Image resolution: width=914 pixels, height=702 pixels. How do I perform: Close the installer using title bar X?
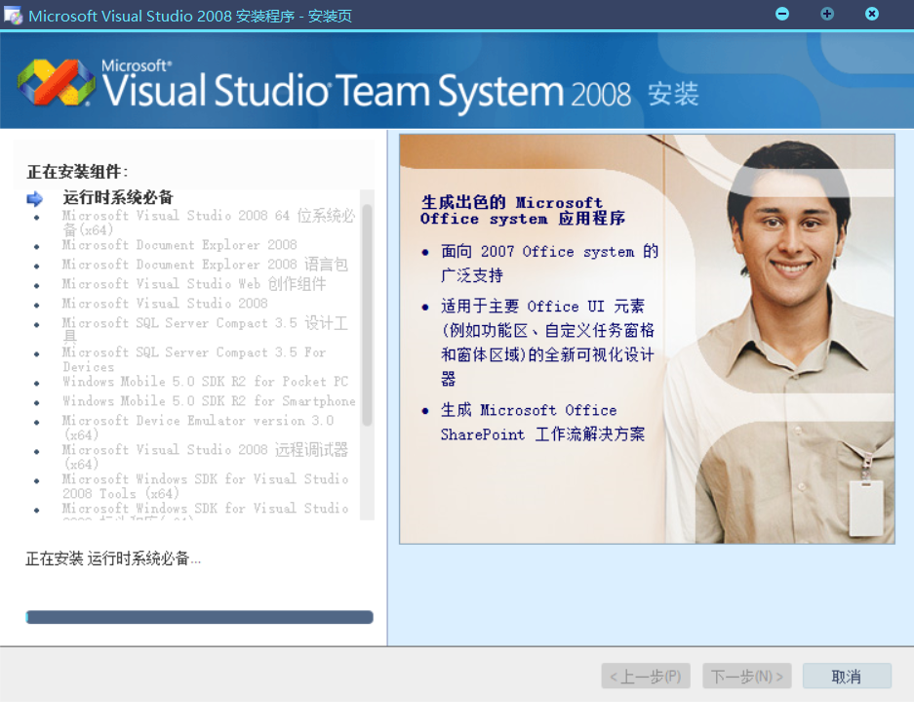pyautogui.click(x=872, y=14)
